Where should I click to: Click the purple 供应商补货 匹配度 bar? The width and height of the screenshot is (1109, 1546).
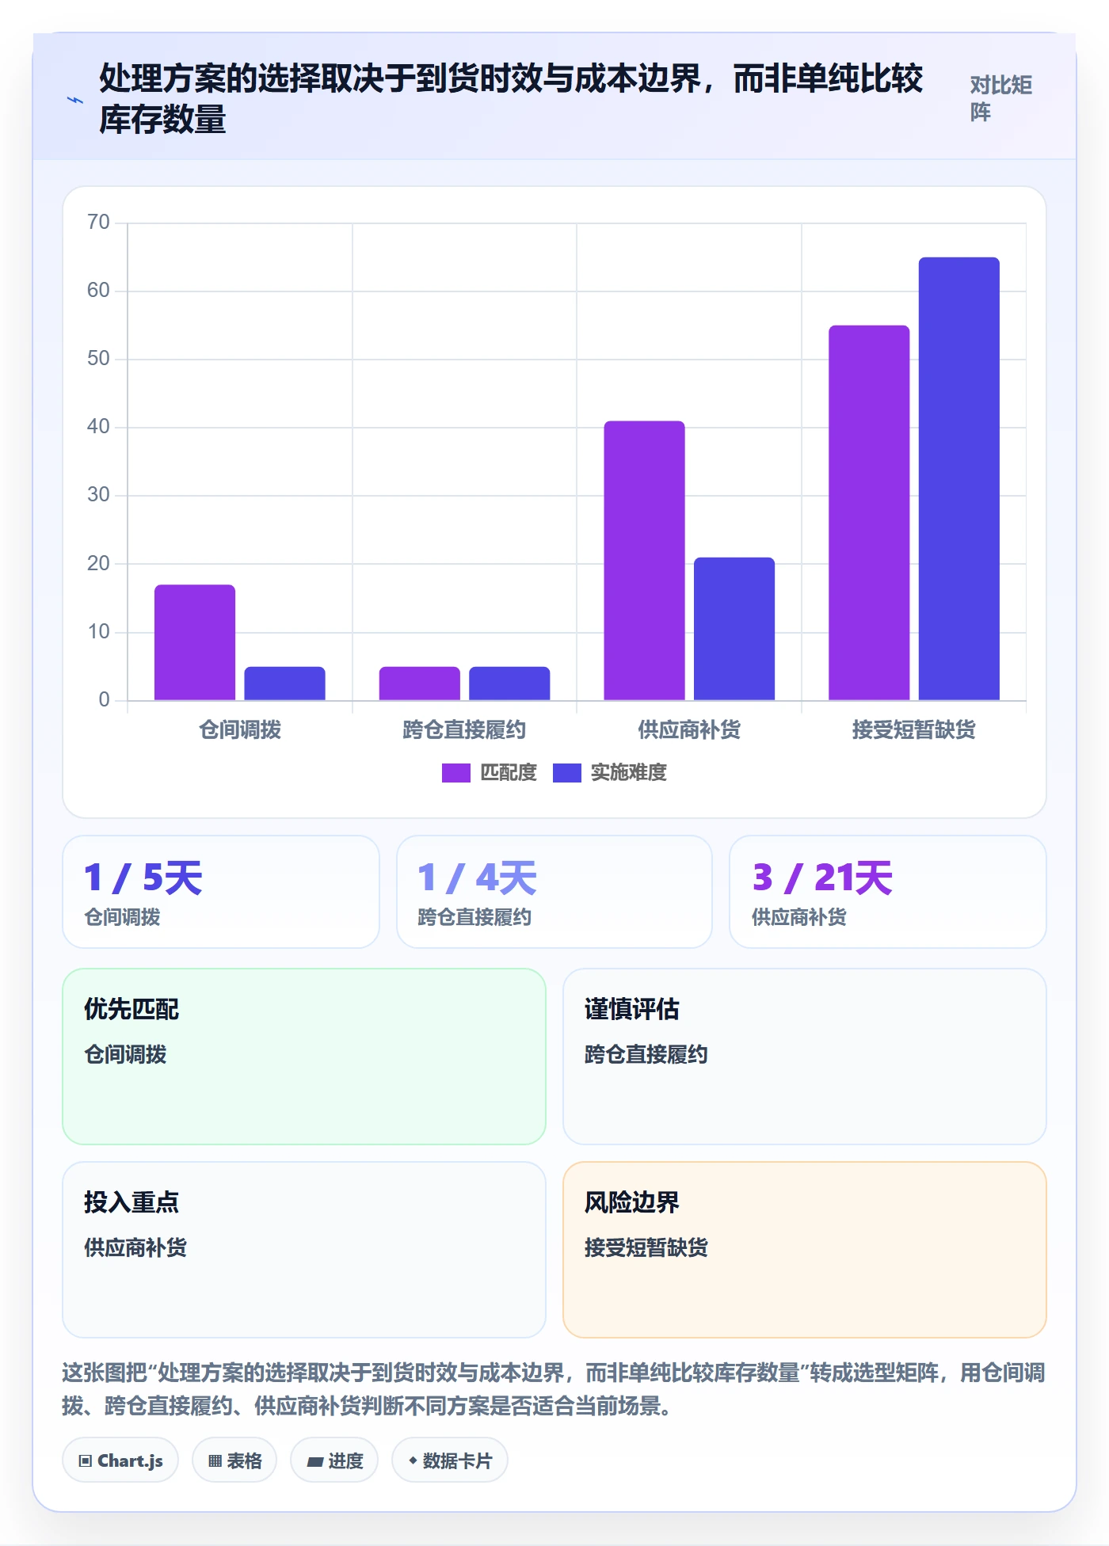point(644,561)
